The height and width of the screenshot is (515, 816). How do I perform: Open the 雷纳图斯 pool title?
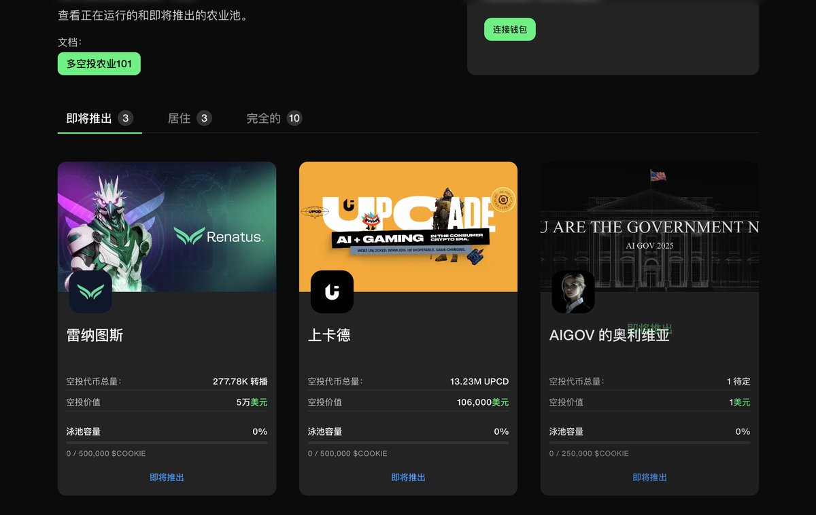pyautogui.click(x=95, y=335)
